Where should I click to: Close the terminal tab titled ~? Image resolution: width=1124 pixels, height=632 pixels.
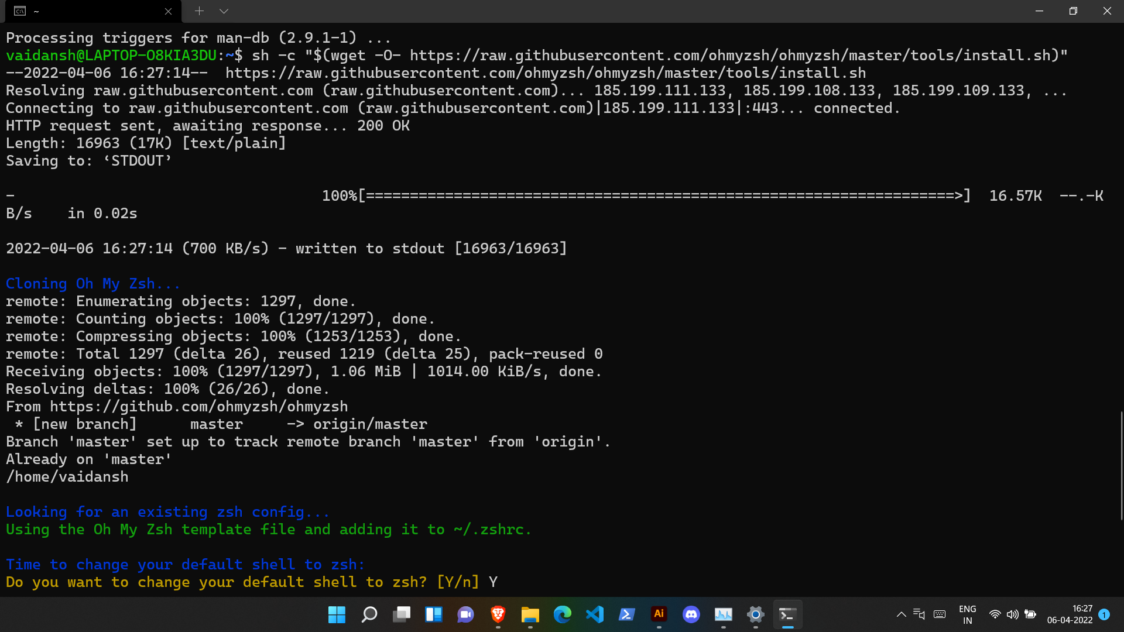[168, 11]
